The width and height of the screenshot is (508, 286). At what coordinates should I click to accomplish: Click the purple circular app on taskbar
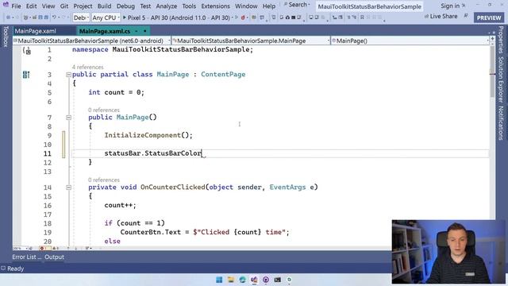(x=266, y=280)
